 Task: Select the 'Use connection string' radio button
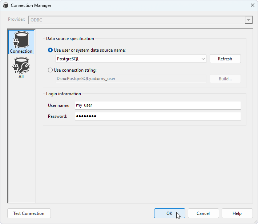click(x=51, y=70)
